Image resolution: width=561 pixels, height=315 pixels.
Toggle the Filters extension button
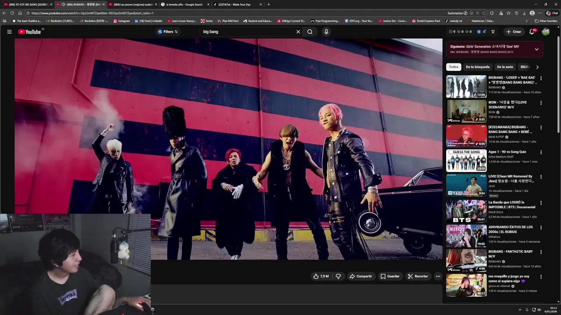tap(168, 31)
